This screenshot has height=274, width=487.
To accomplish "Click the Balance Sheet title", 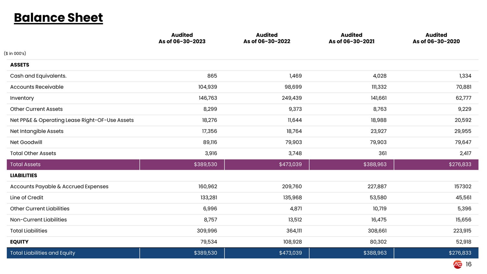I will (58, 18).
